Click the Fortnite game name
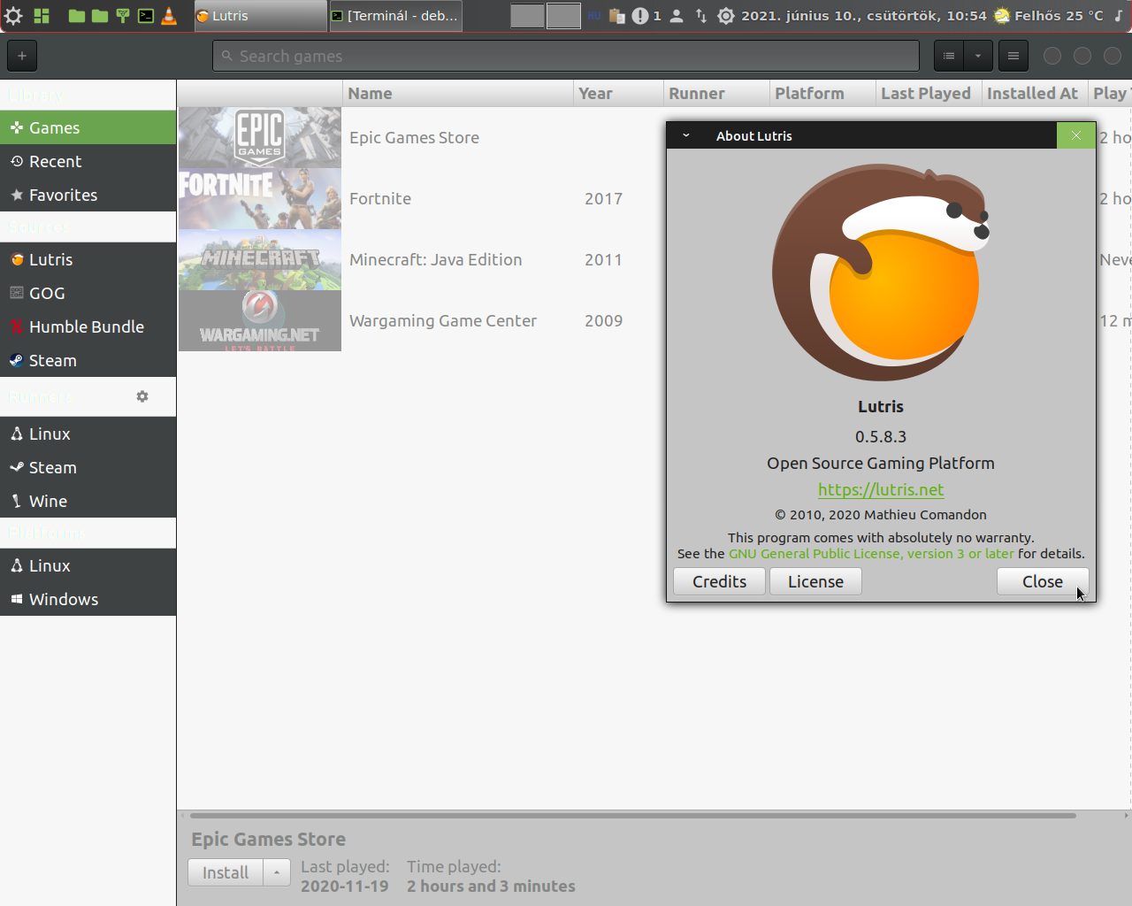This screenshot has height=906, width=1132. point(380,198)
